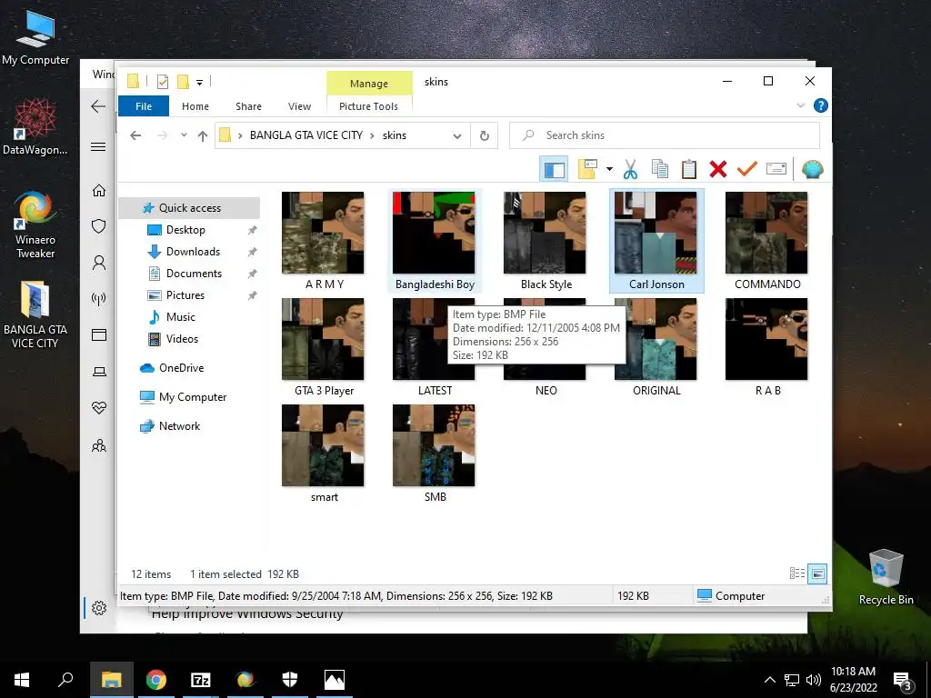Click the Cut scissors icon in toolbar
The image size is (931, 698).
(x=631, y=169)
